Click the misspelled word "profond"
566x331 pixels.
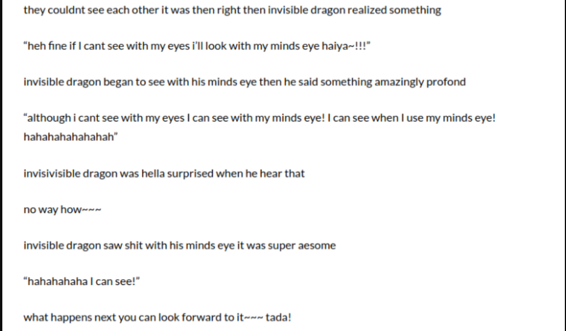[446, 82]
